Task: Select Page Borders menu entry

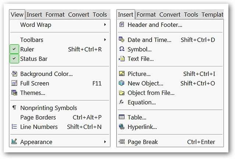Action: [38, 117]
